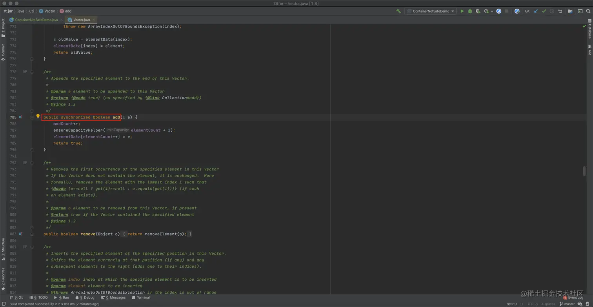
Task: Open the Event Log panel
Action: coord(573,298)
